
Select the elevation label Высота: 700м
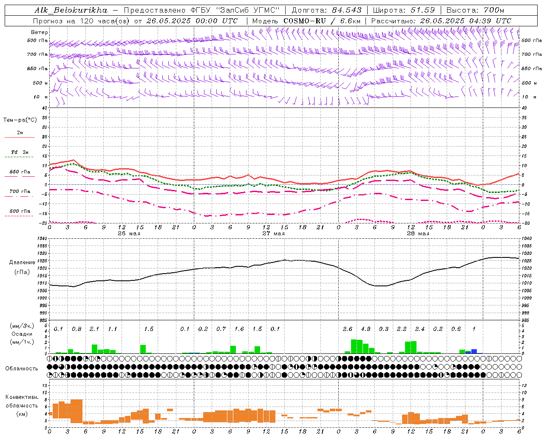[x=475, y=10]
